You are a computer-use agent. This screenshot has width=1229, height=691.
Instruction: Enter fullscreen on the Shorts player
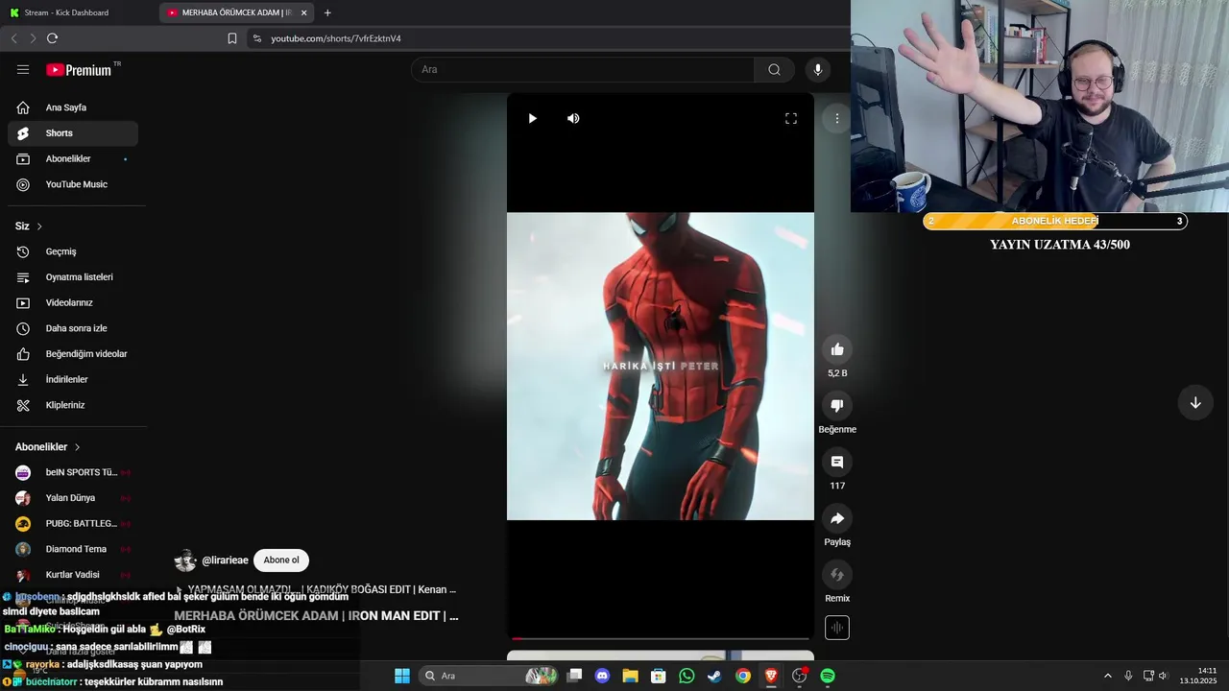tap(791, 118)
